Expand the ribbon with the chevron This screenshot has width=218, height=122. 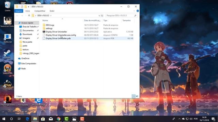click(134, 11)
